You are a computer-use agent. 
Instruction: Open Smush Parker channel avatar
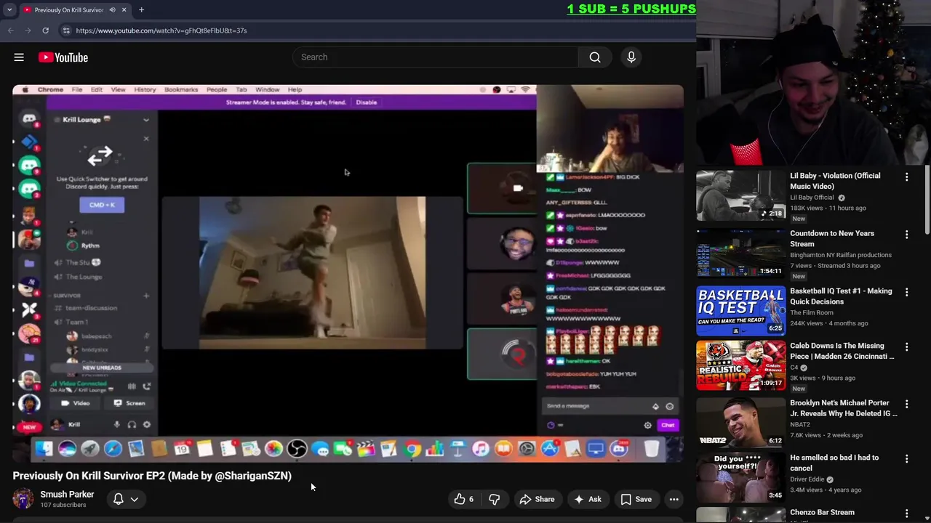tap(23, 499)
